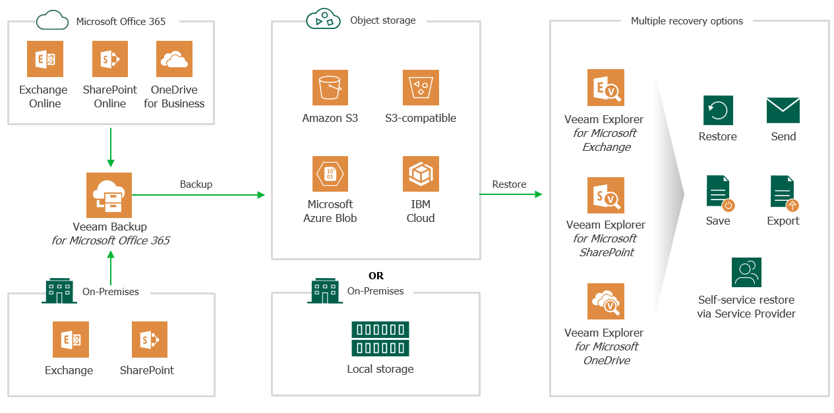834x413 pixels.
Task: Click the Export document icon
Action: (784, 193)
